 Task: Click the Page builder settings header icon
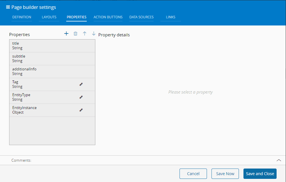tap(8, 7)
